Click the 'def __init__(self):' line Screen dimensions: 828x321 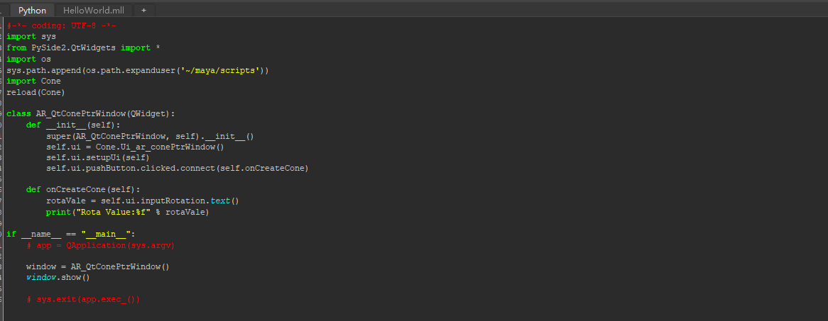[73, 125]
